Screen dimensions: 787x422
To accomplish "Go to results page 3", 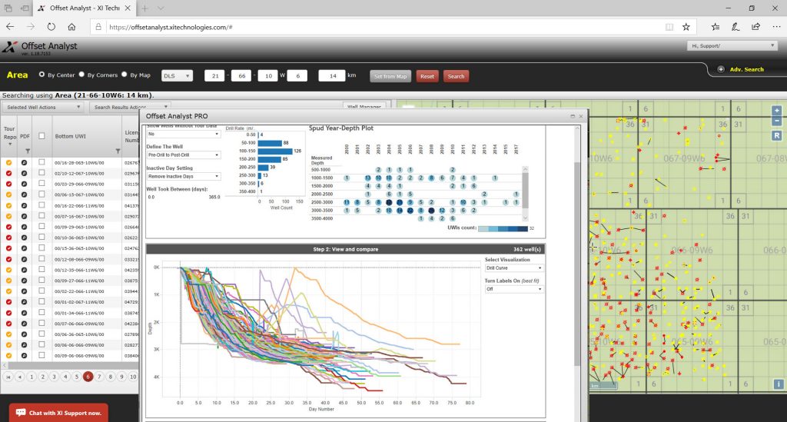I will [55, 377].
